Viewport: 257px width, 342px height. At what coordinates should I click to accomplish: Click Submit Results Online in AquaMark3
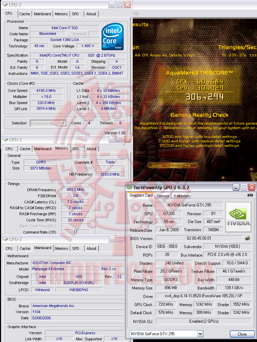pos(171,165)
